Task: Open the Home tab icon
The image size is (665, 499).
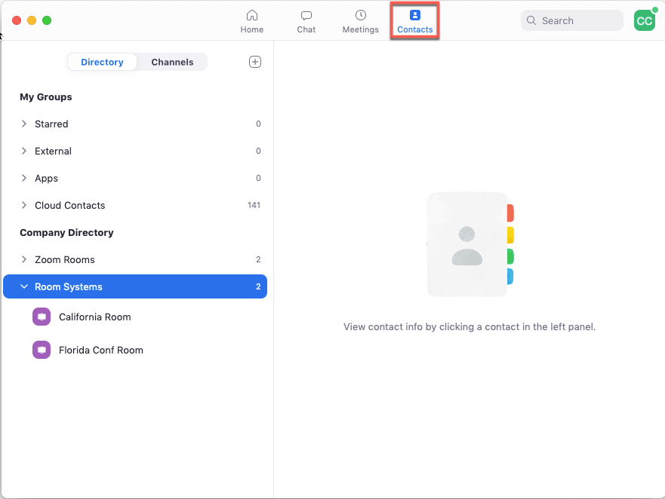Action: 252,16
